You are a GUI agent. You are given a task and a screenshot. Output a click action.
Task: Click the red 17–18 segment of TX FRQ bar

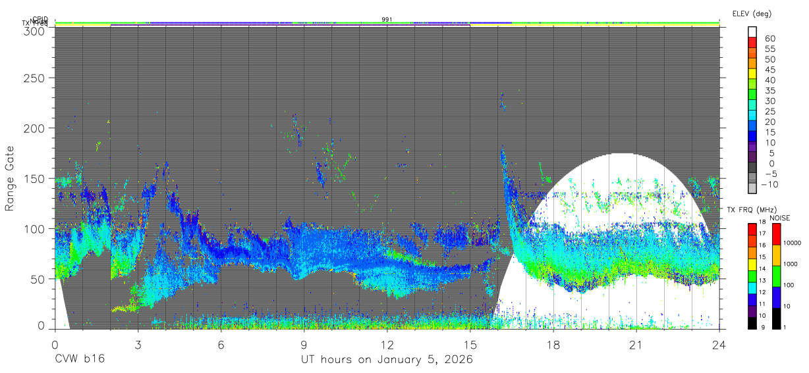click(x=752, y=228)
